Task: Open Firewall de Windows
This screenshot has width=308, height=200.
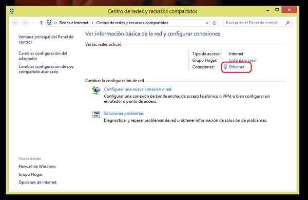Action: (37, 167)
